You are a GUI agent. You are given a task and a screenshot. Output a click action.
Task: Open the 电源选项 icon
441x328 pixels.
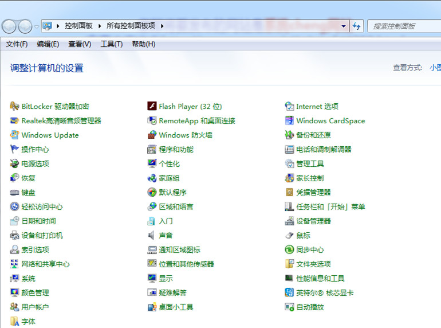pyautogui.click(x=14, y=163)
